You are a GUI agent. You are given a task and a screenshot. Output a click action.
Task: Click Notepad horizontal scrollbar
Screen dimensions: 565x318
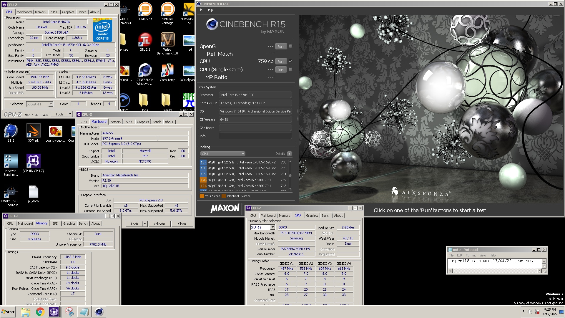click(495, 271)
